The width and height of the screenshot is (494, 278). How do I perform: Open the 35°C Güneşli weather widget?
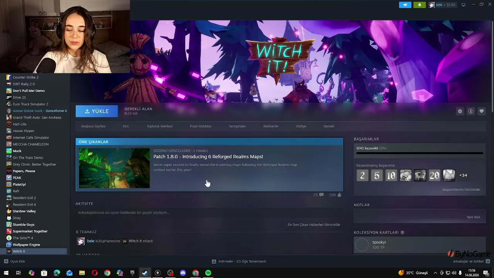click(413, 273)
